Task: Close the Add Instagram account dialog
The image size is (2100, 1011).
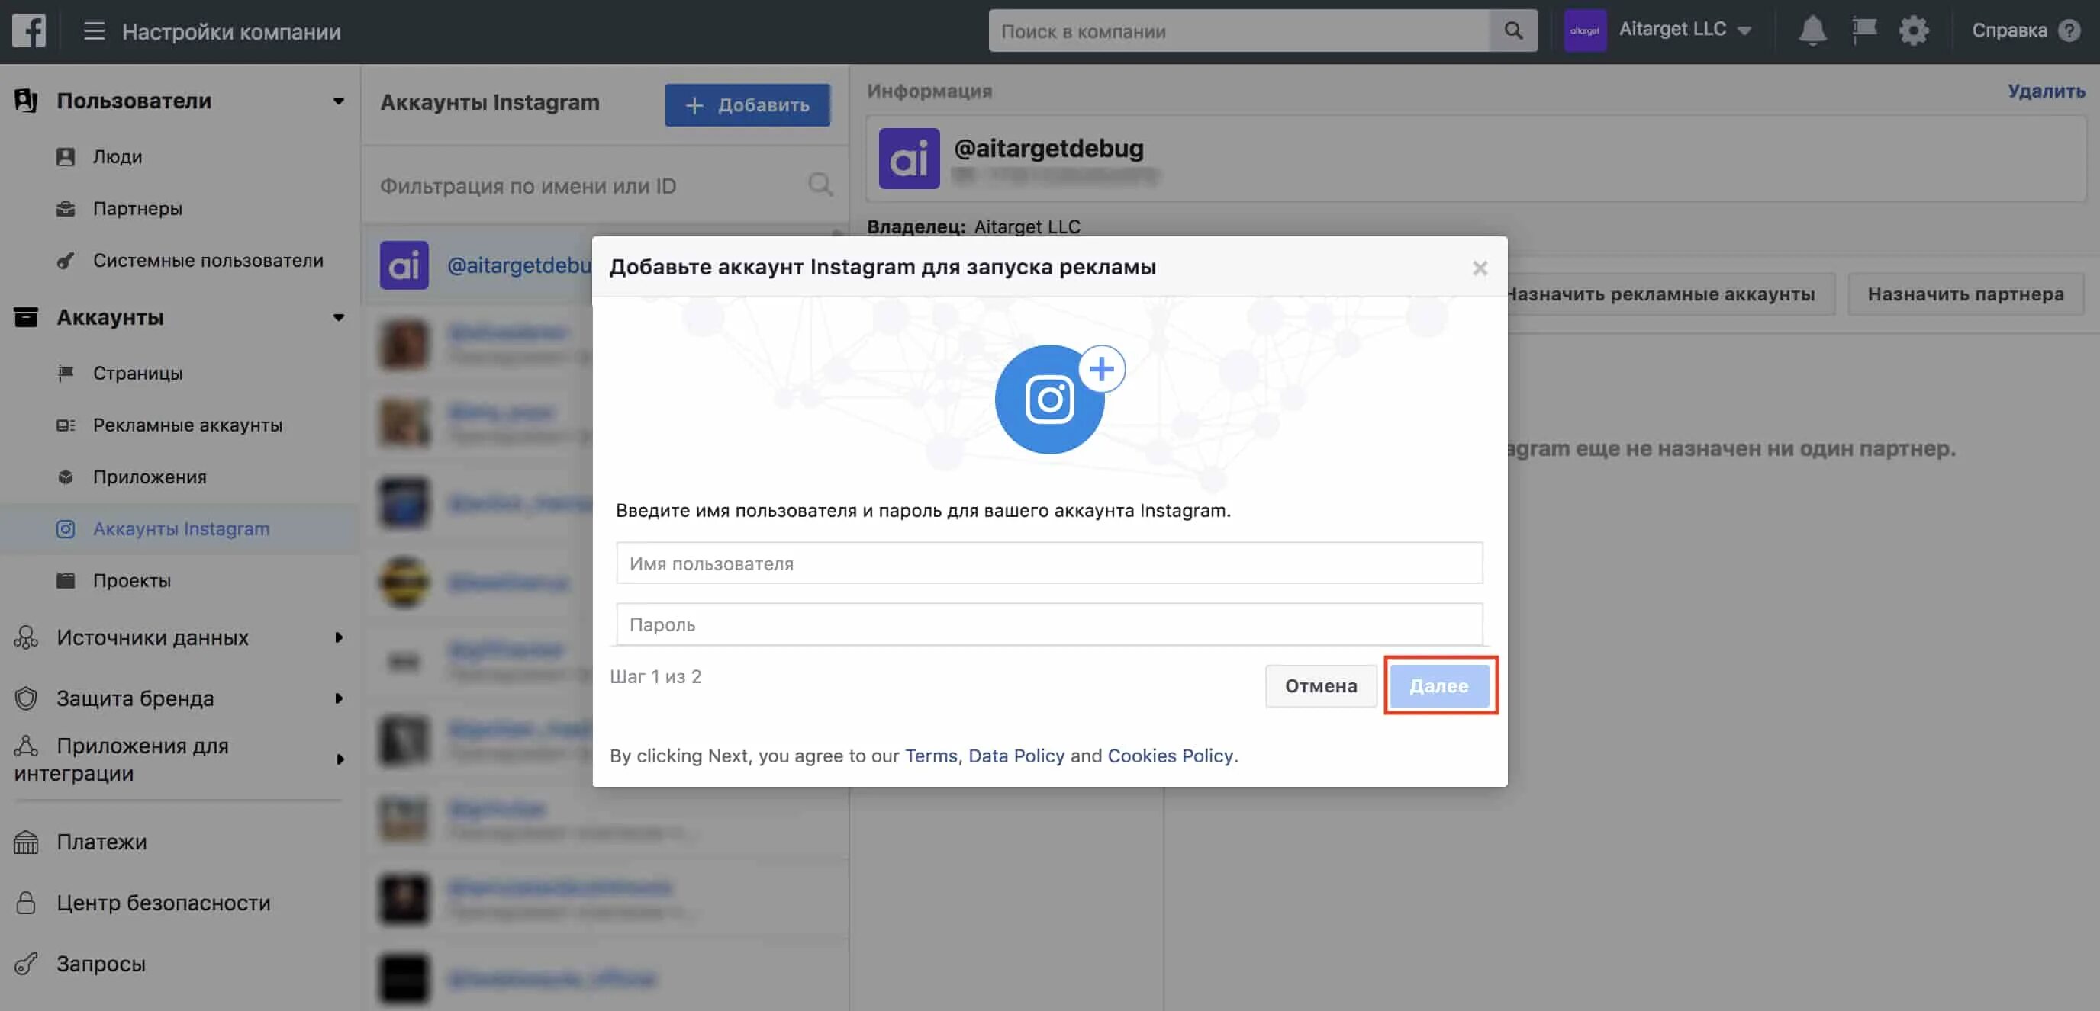Action: (1480, 268)
